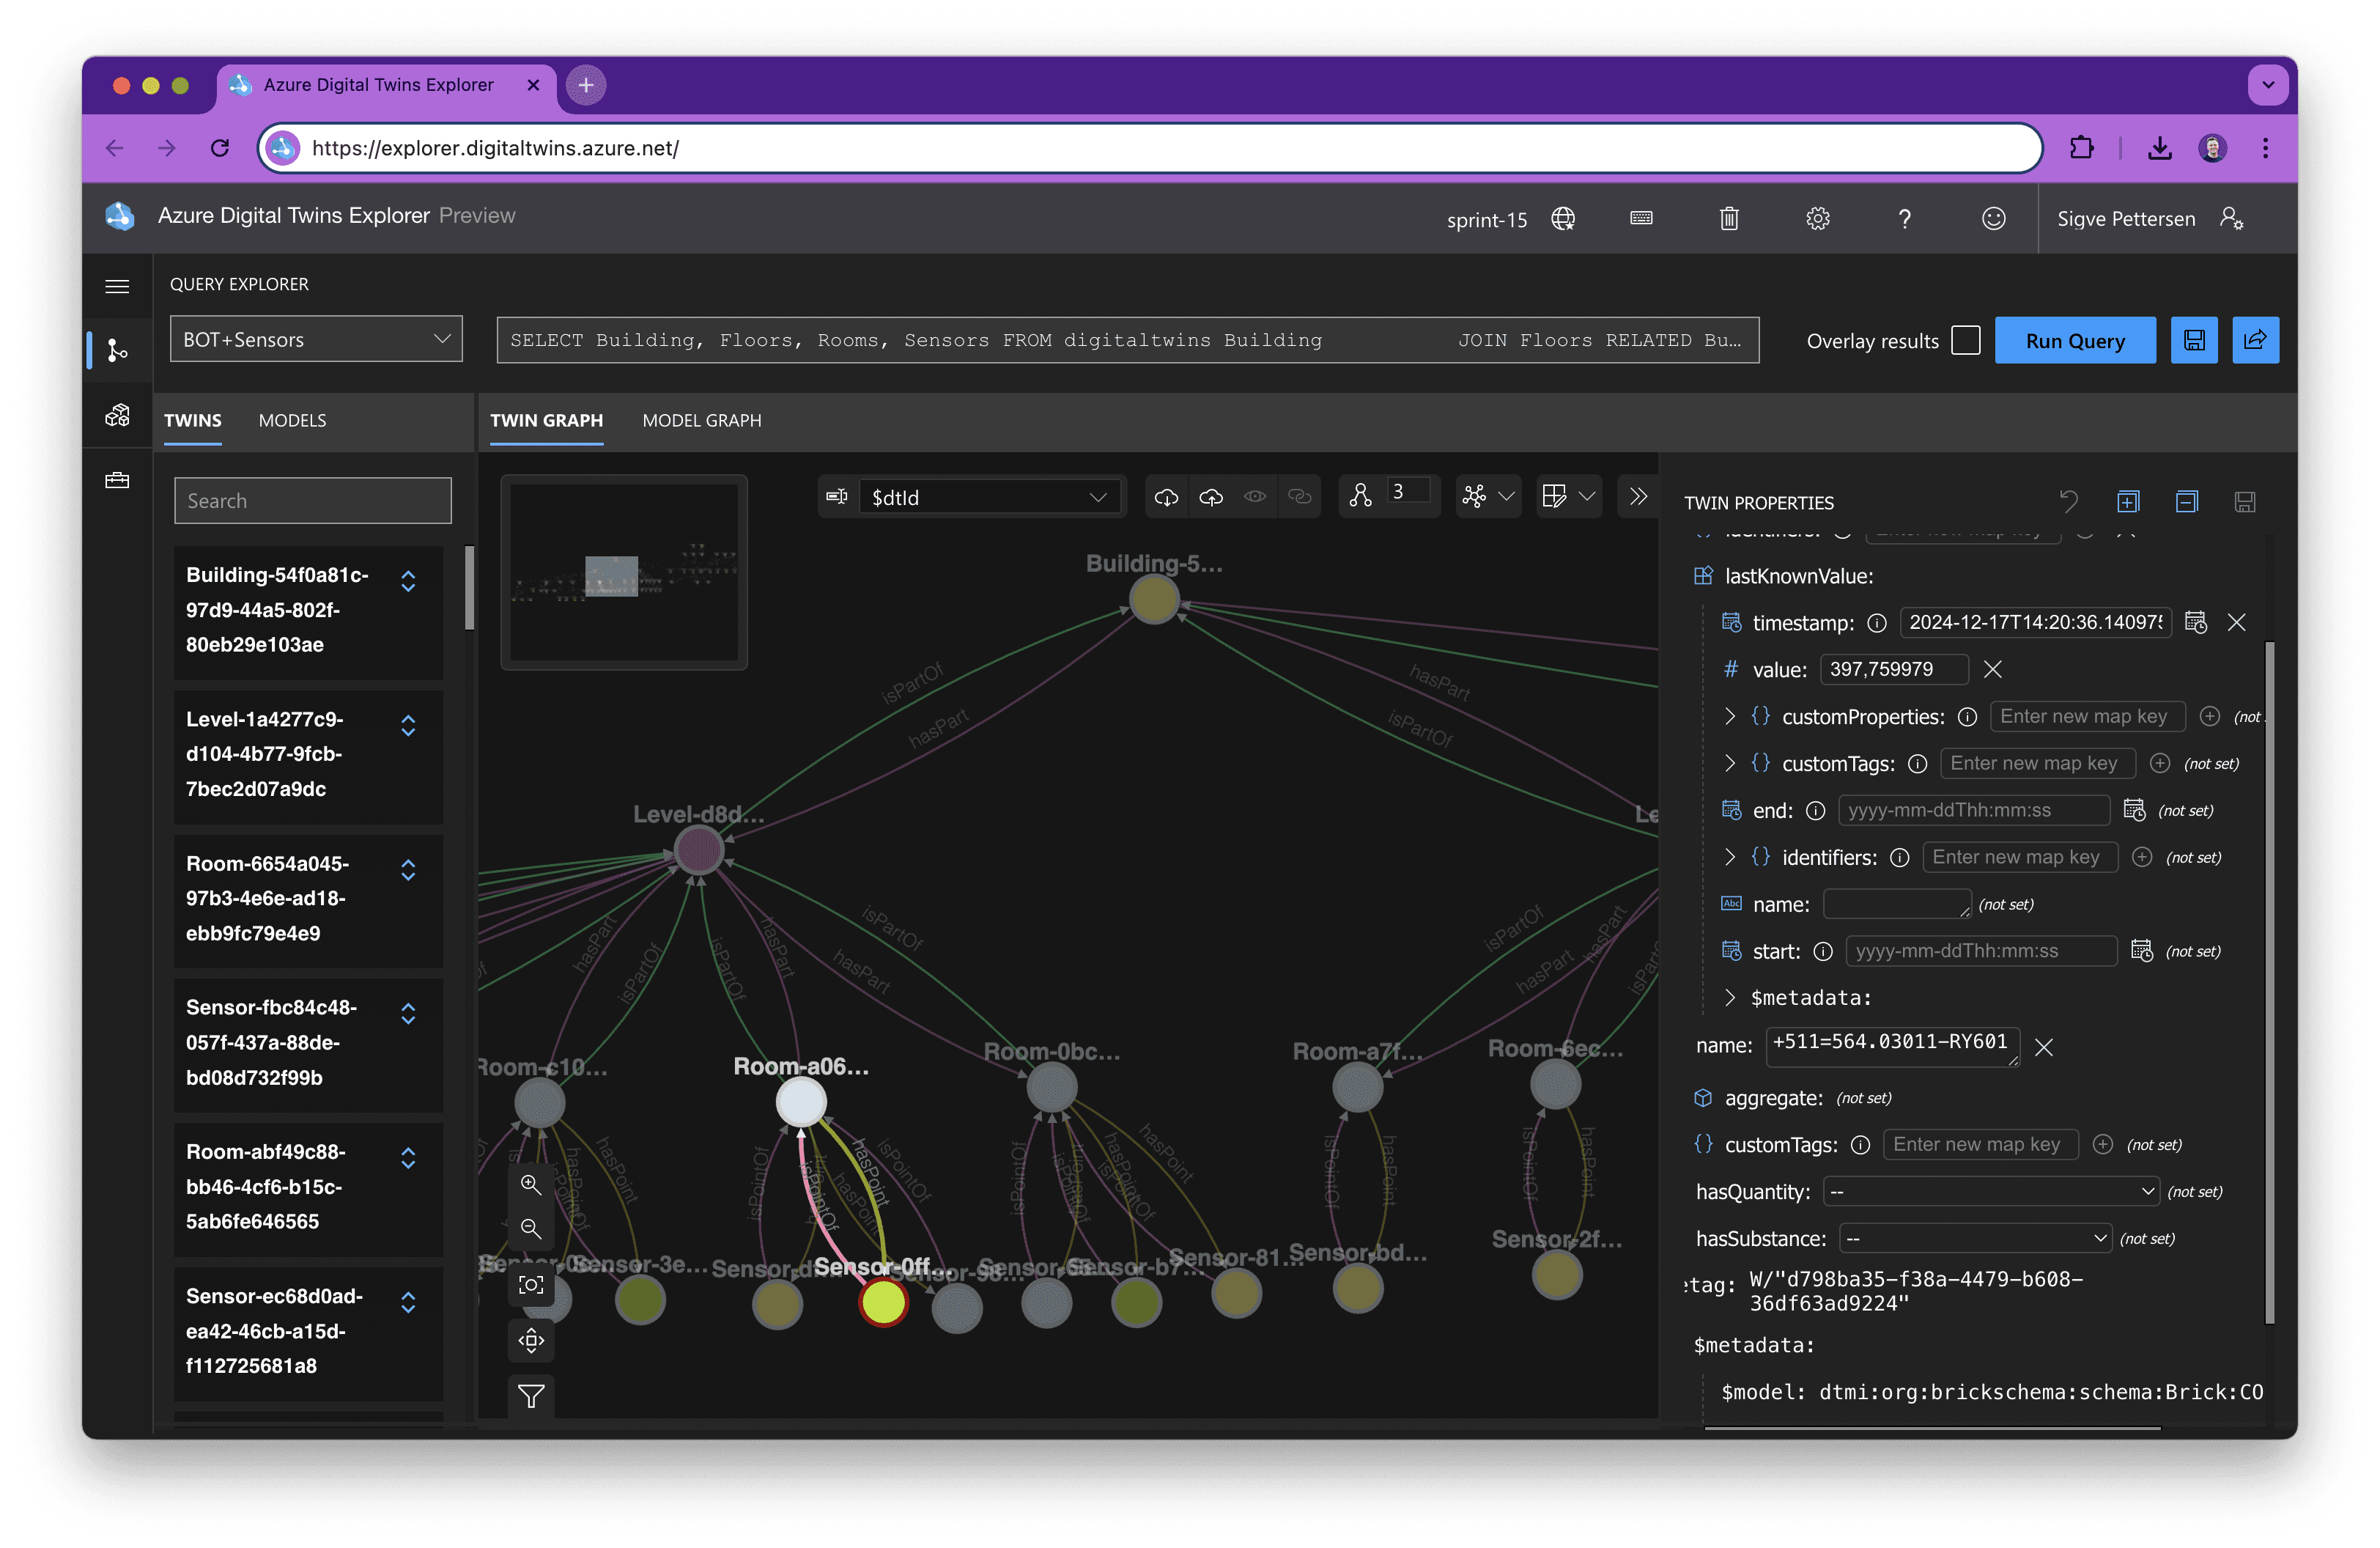The height and width of the screenshot is (1548, 2380).
Task: Undo changes in Twin Properties panel
Action: click(x=2069, y=501)
